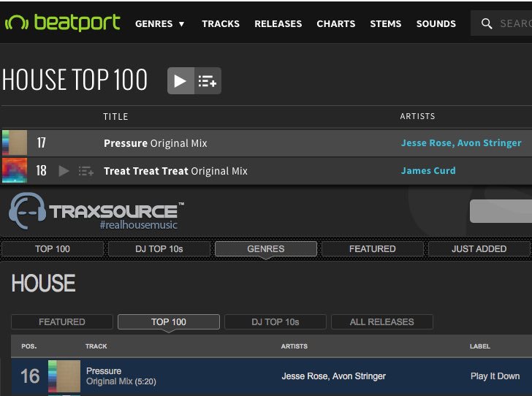Click the Title column header
Image resolution: width=532 pixels, height=396 pixels.
[115, 117]
